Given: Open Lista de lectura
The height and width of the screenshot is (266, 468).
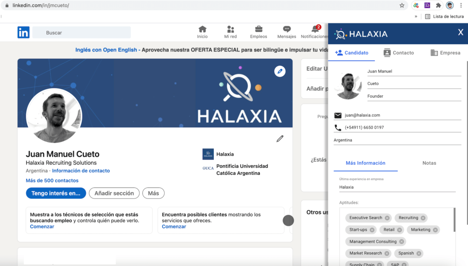Looking at the screenshot, I should [444, 16].
